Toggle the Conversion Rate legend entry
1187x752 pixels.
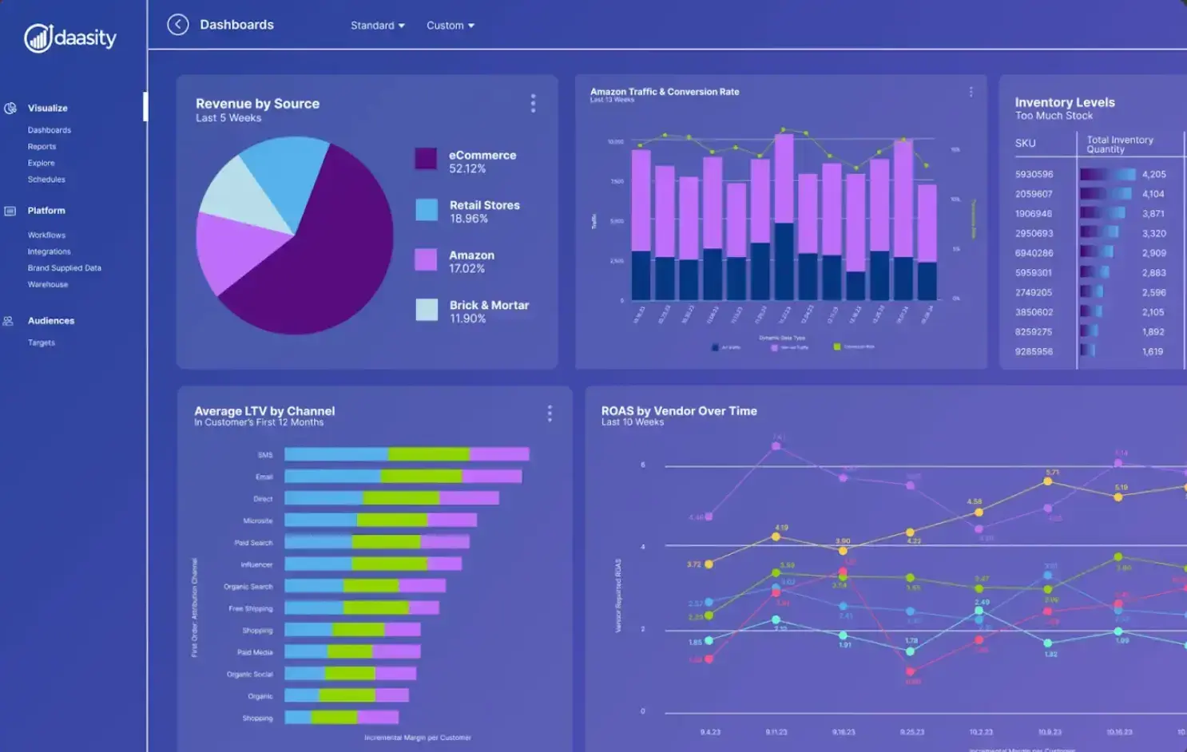(843, 347)
